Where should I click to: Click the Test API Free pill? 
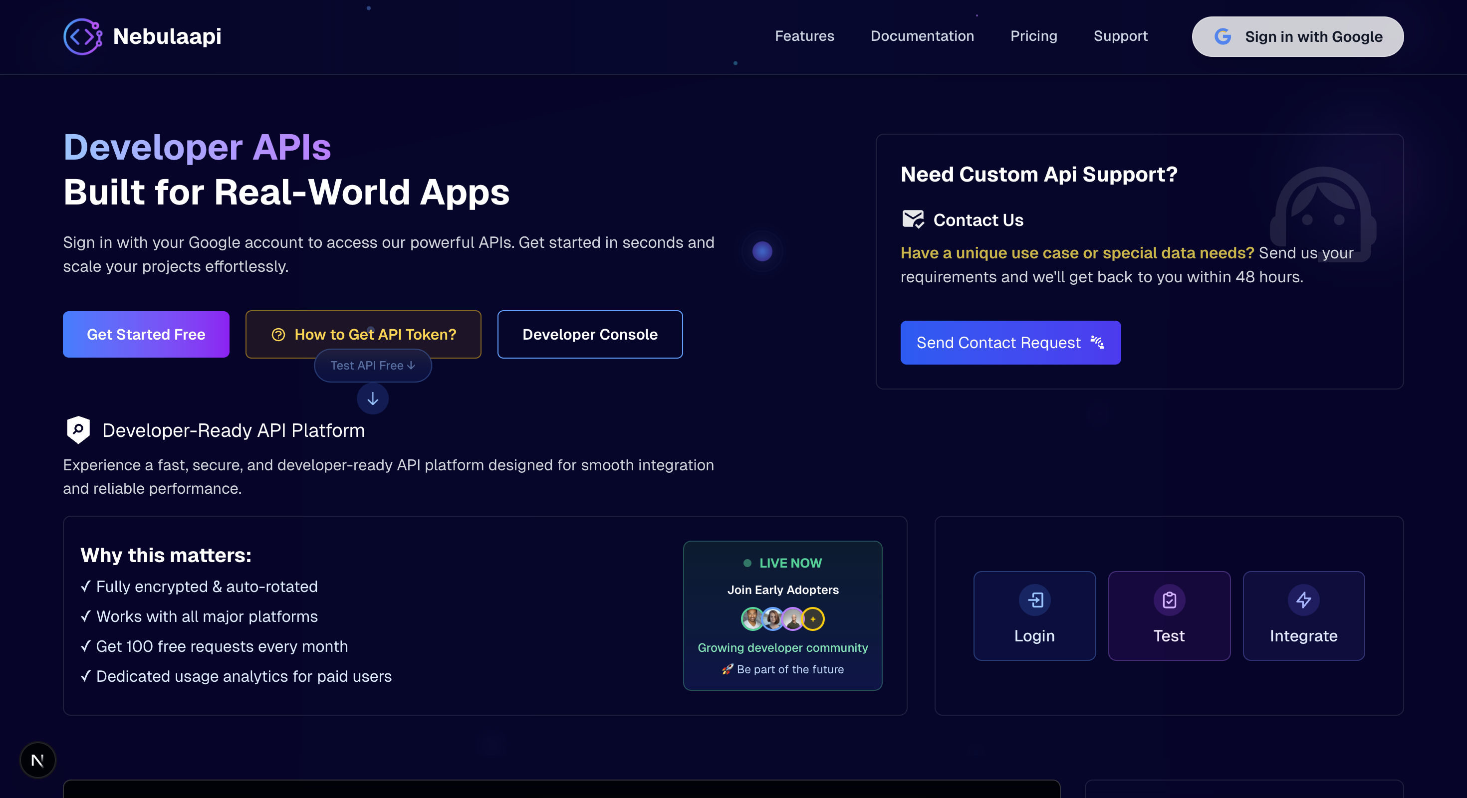coord(372,366)
